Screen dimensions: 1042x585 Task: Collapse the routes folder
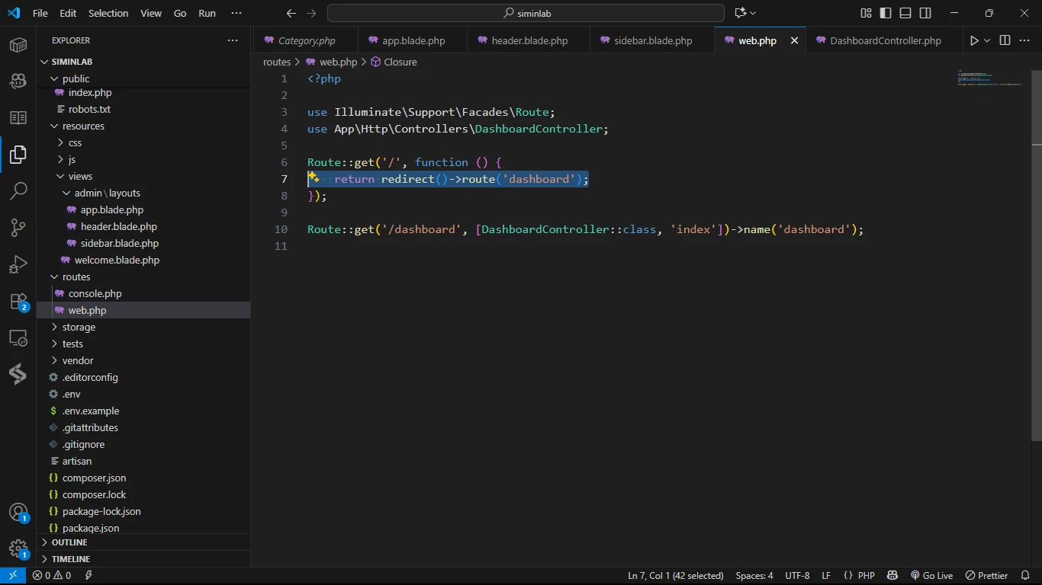click(x=76, y=277)
